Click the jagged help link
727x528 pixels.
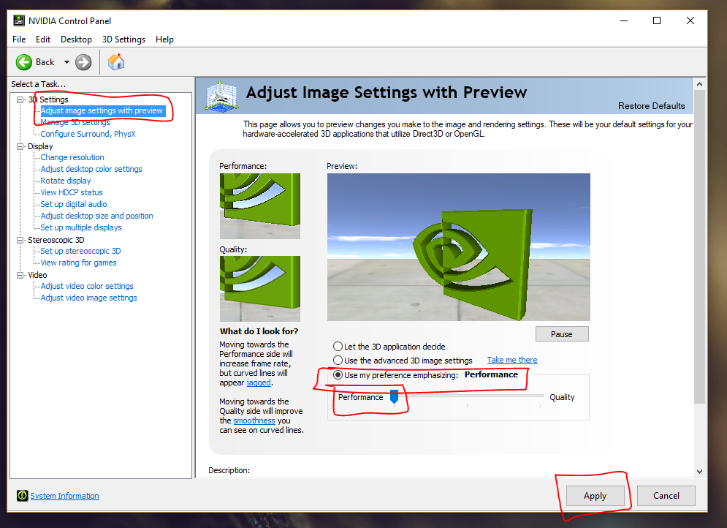point(259,382)
